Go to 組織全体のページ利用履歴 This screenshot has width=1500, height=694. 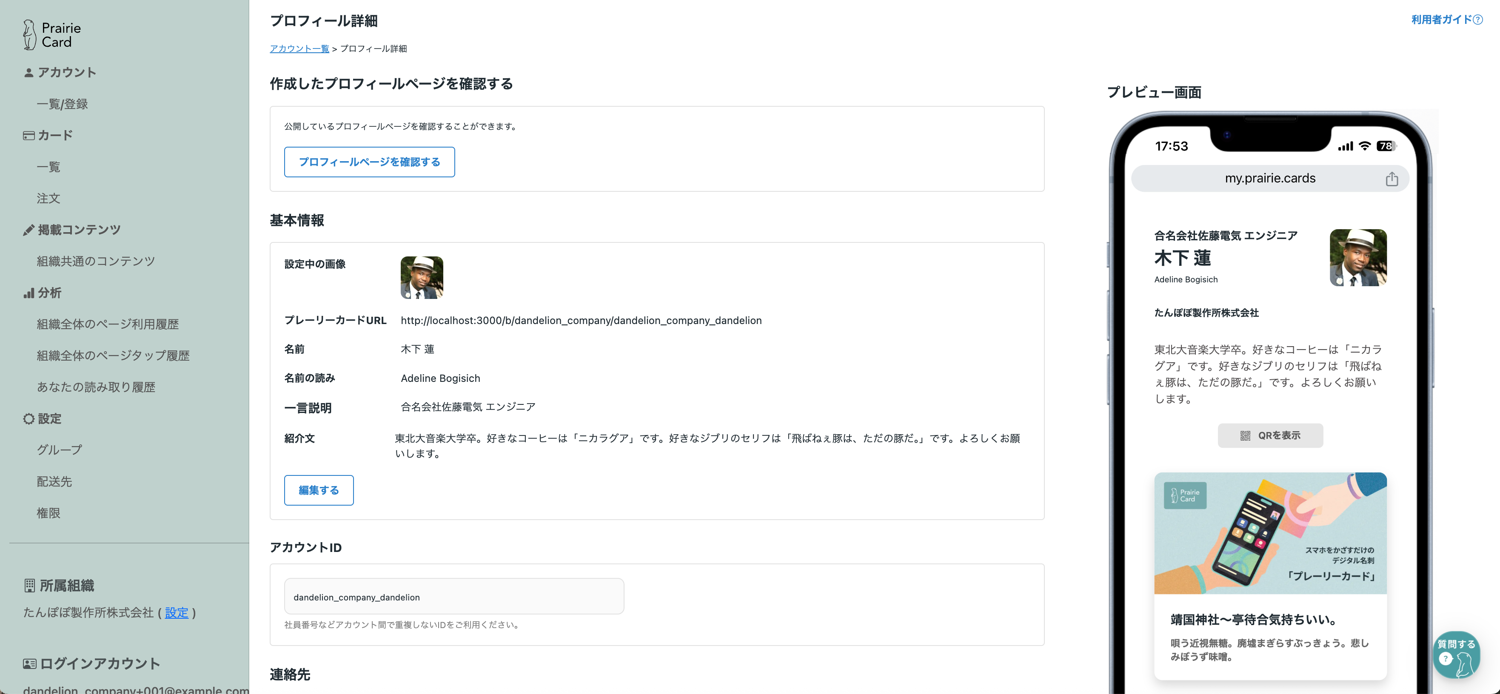click(x=108, y=324)
